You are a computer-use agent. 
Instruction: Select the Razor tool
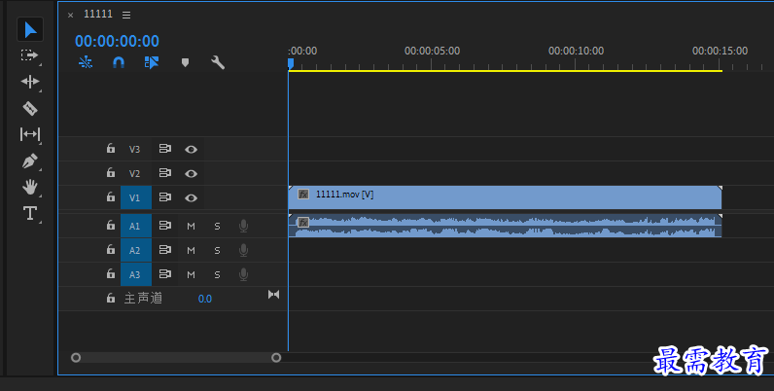pyautogui.click(x=30, y=108)
